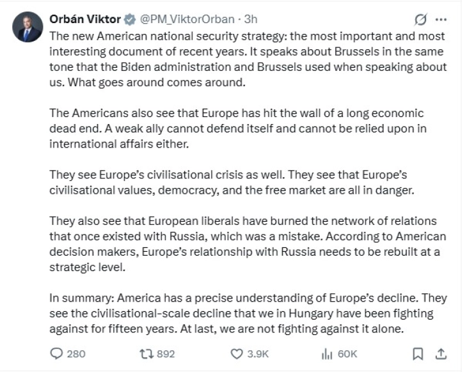Share the post via share icon
Viewport: 467px width, 372px height.
pos(440,353)
